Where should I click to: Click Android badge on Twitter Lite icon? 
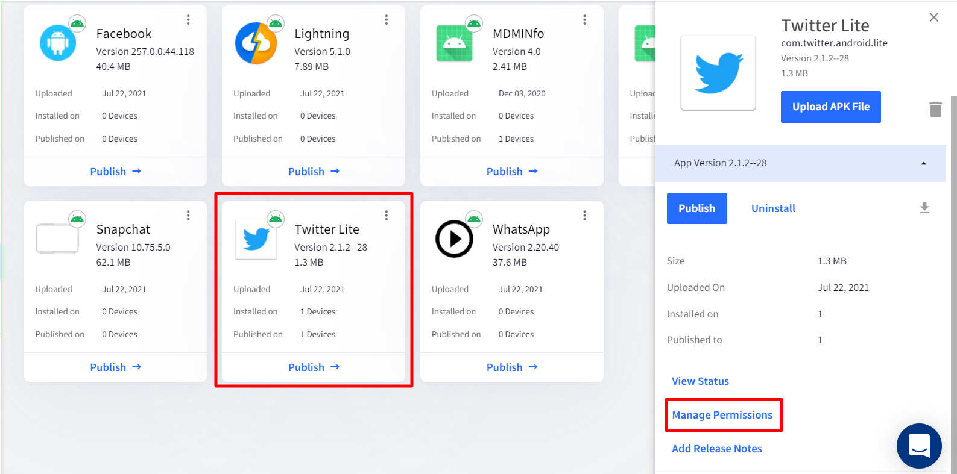276,219
